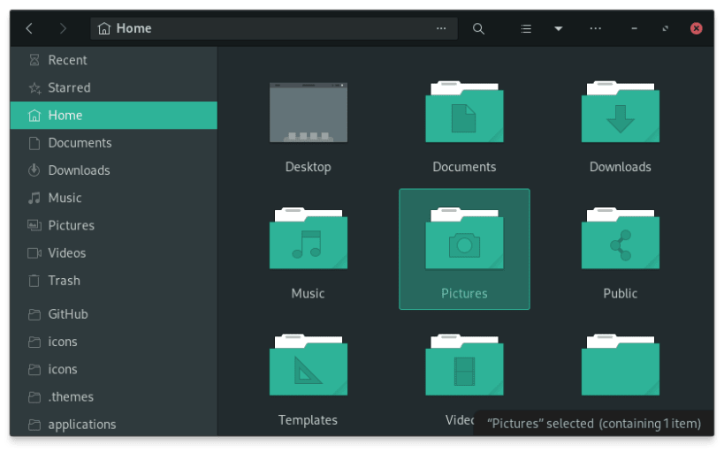Select the Desktop folder icon
Viewport: 724px width, 452px height.
click(309, 112)
